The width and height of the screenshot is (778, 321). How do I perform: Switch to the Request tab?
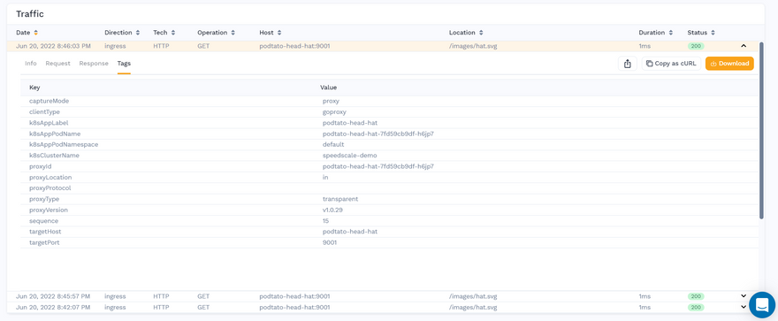pos(58,64)
